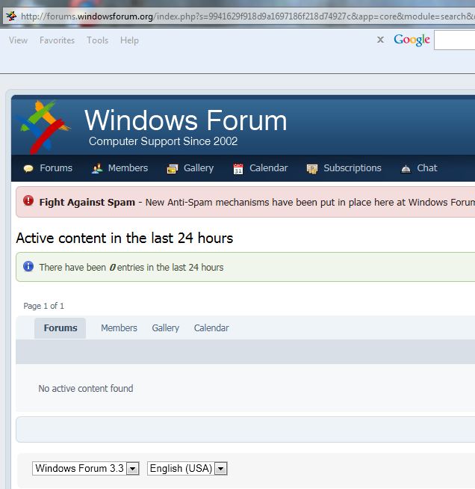Click 'There have been 0 entries' message

[131, 268]
